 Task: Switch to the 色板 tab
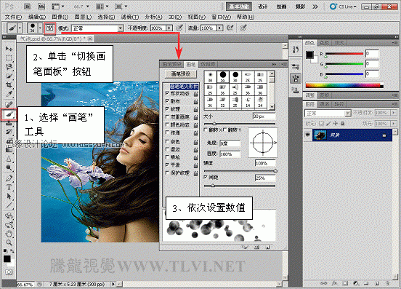coord(324,43)
